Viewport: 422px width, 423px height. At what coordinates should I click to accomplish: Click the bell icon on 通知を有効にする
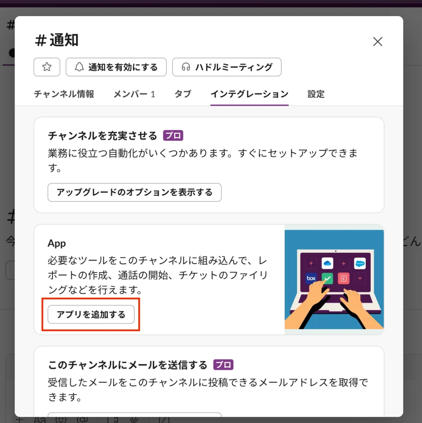tap(78, 67)
